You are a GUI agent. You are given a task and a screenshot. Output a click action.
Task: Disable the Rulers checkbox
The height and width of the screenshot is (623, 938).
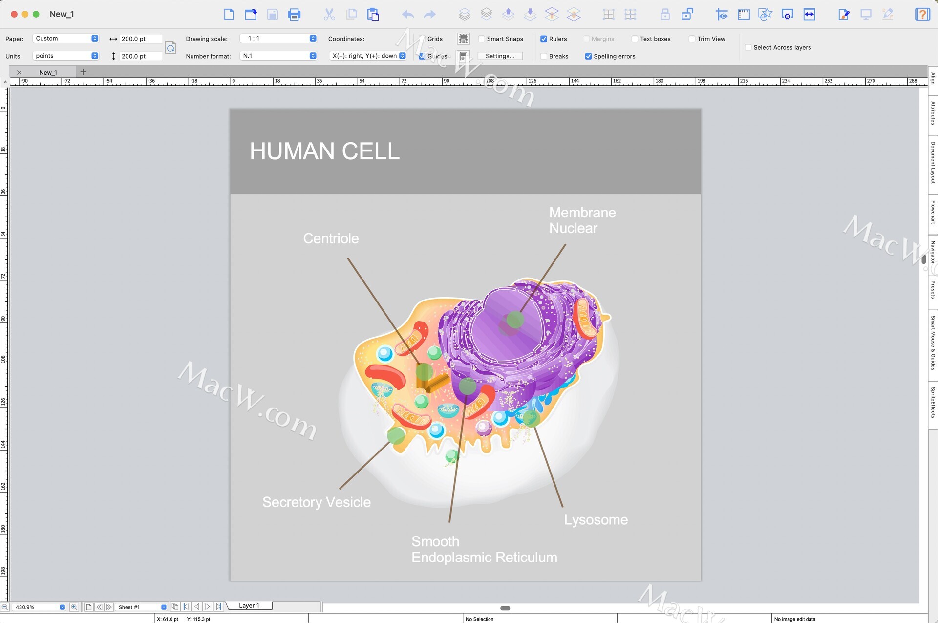(x=544, y=39)
